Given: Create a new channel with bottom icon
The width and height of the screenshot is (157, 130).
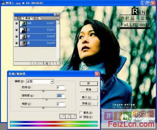Looking at the screenshot, I should 47,63.
